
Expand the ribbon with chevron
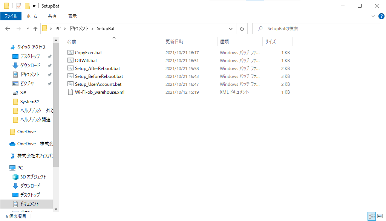pyautogui.click(x=374, y=16)
